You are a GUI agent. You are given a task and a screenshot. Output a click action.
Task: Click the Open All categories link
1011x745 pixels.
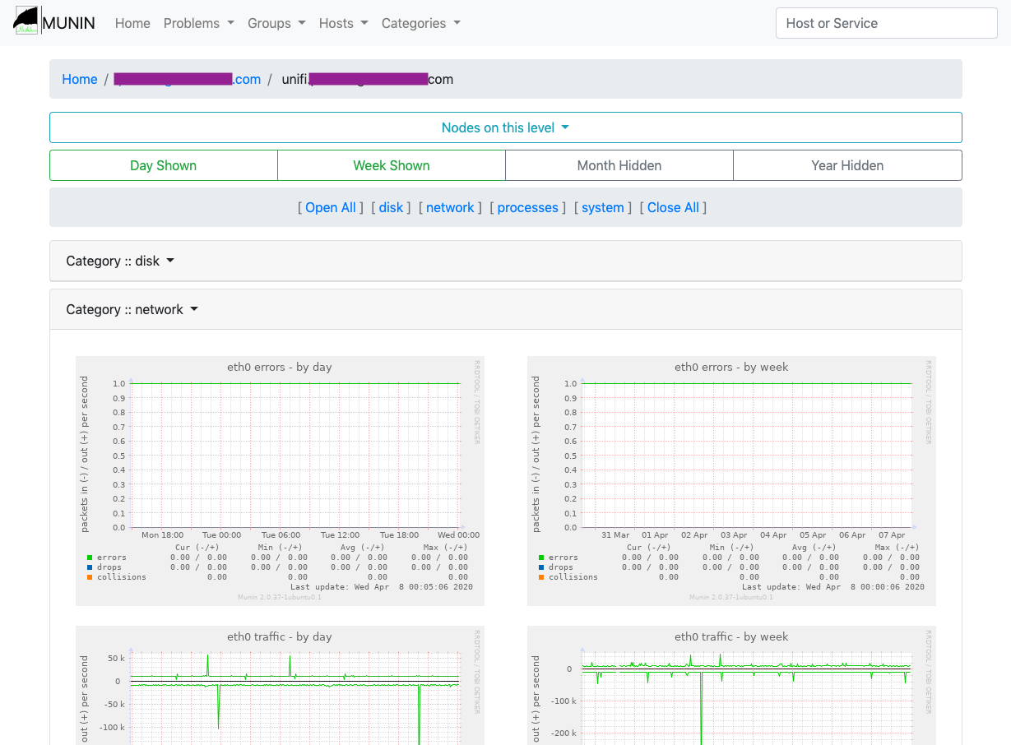pyautogui.click(x=331, y=207)
